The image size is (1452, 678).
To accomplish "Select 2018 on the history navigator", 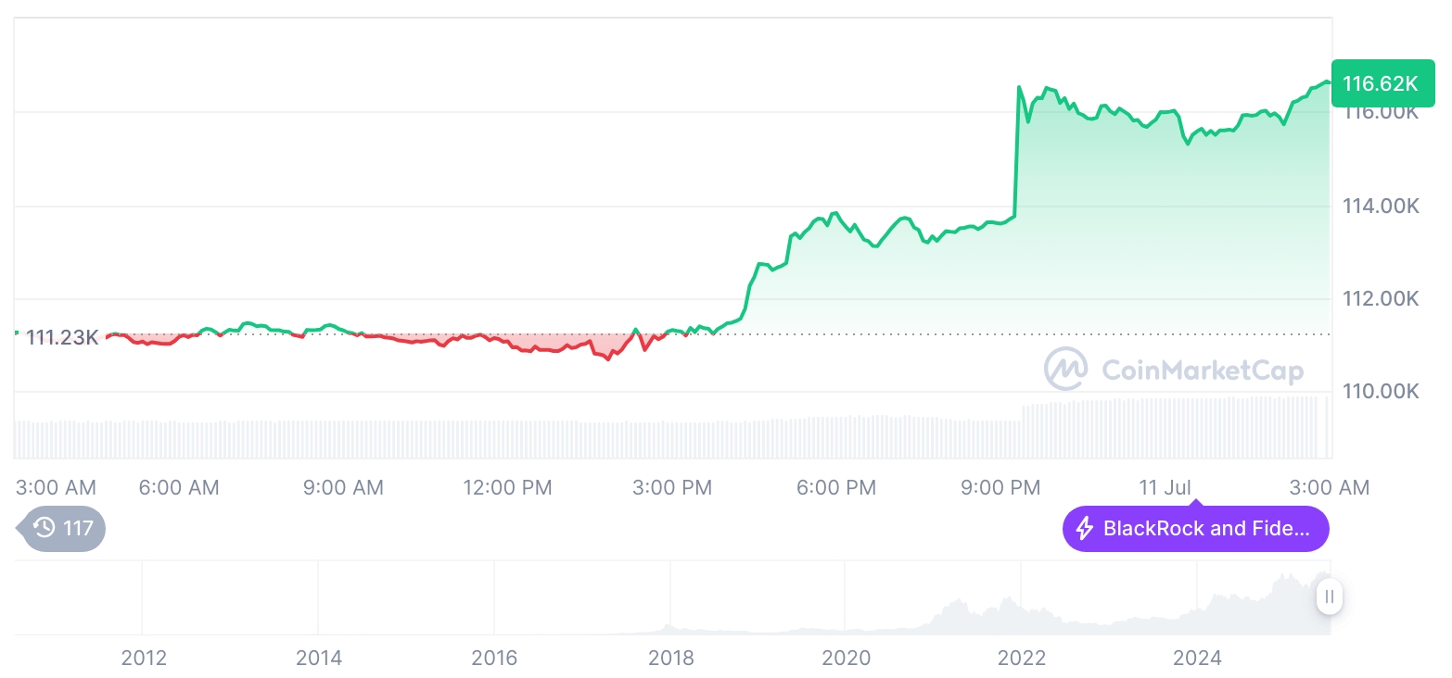I will pos(670,659).
